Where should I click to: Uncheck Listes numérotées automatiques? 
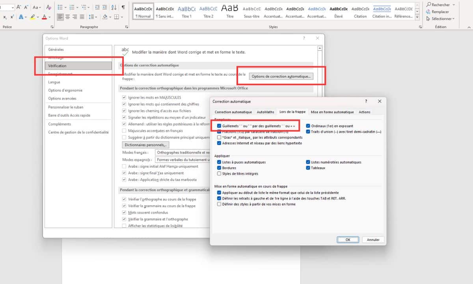308,162
